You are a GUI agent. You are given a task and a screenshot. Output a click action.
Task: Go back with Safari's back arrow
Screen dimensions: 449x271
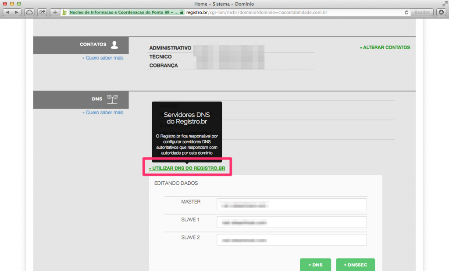tap(7, 12)
